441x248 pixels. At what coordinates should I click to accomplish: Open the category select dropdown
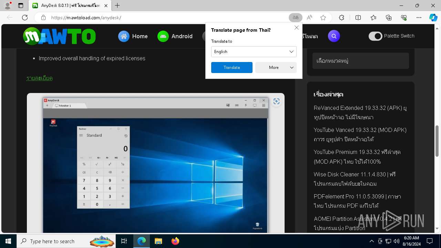(x=361, y=61)
